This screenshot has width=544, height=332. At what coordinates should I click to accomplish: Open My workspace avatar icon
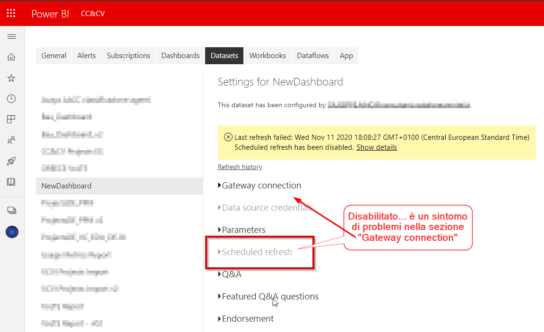click(12, 232)
